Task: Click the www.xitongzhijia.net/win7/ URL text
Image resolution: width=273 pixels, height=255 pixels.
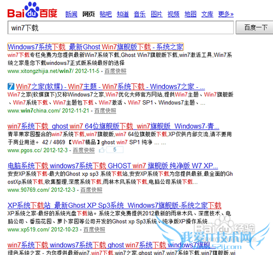Action: coord(40,71)
